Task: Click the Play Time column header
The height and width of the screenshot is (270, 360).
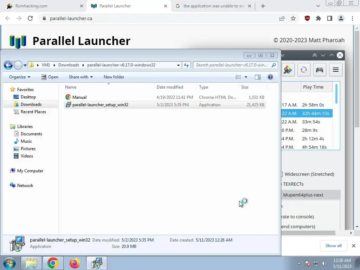Action: 316,87
